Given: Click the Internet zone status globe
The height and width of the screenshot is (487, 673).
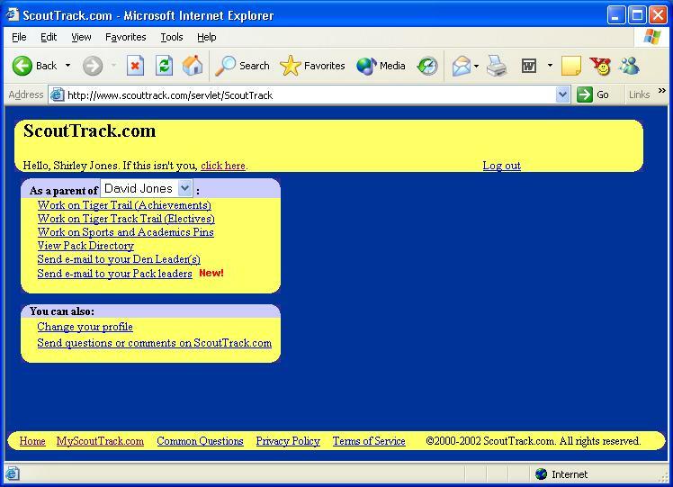Looking at the screenshot, I should coord(542,474).
